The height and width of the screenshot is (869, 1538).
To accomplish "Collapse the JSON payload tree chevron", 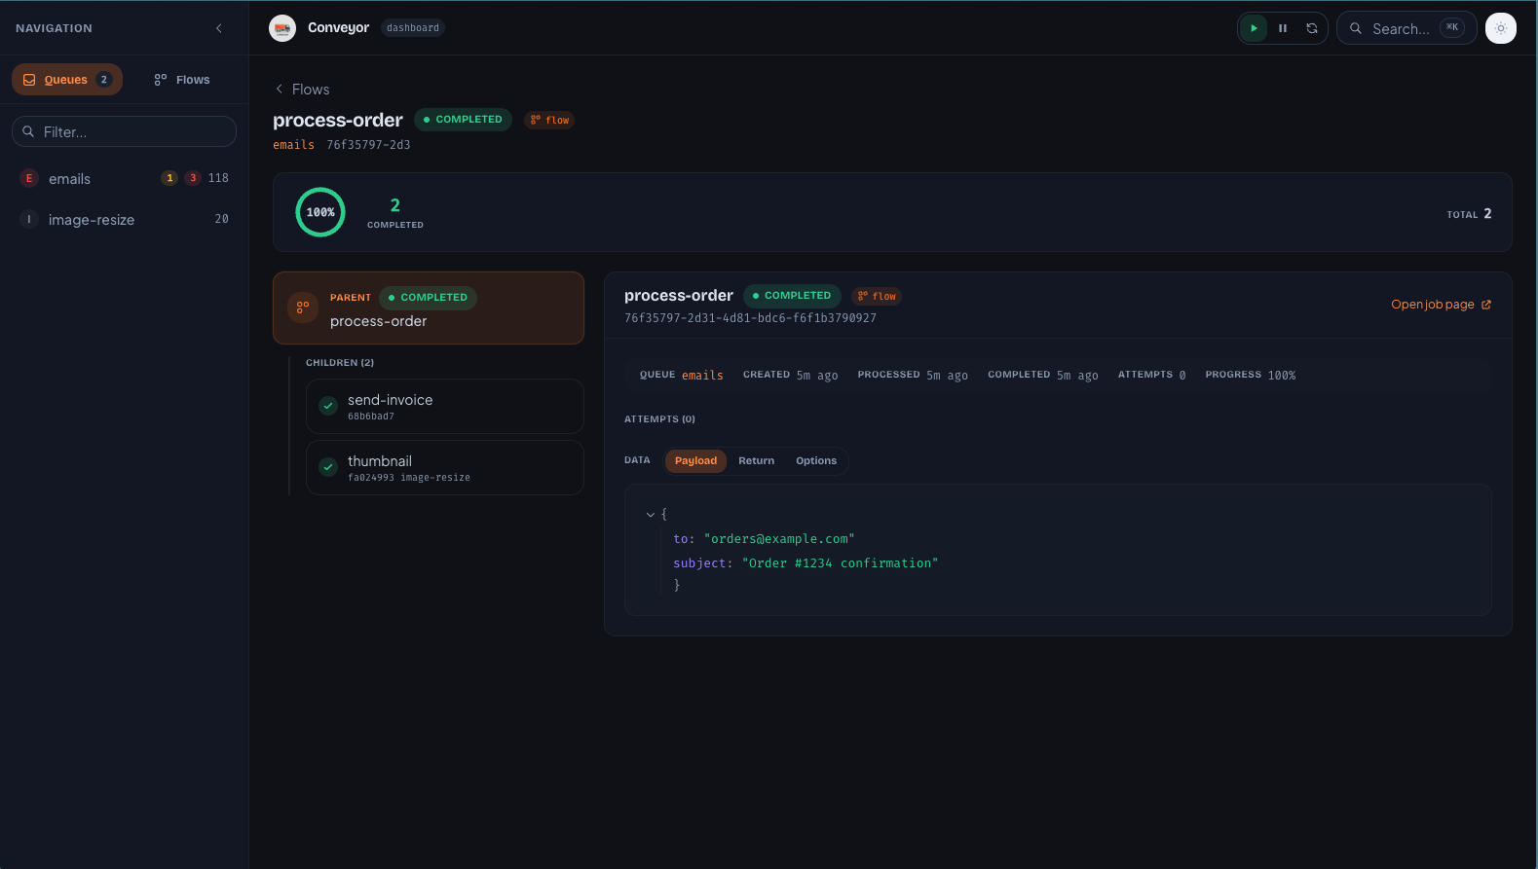I will pyautogui.click(x=651, y=514).
